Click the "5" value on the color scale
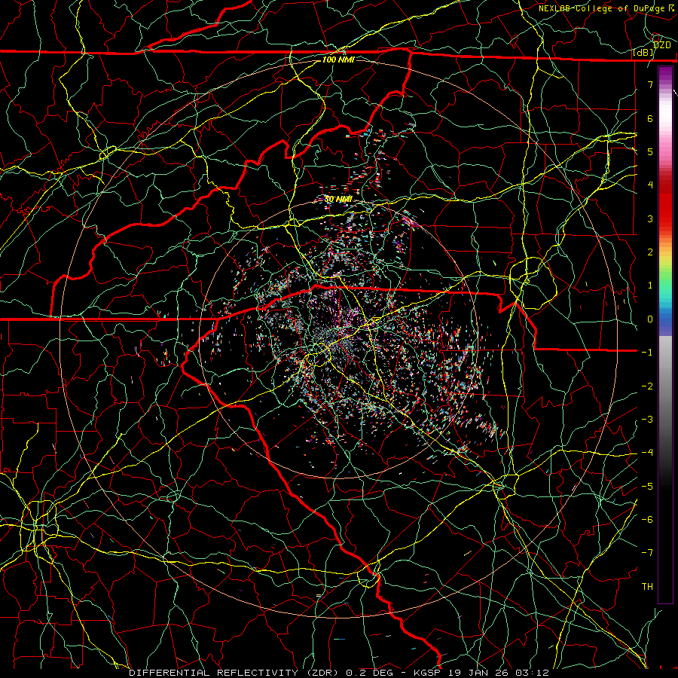The height and width of the screenshot is (678, 678). tap(650, 151)
